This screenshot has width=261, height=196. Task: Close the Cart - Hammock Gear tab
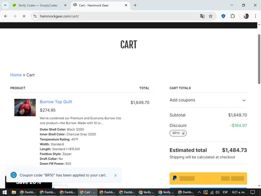pyautogui.click(x=126, y=5)
